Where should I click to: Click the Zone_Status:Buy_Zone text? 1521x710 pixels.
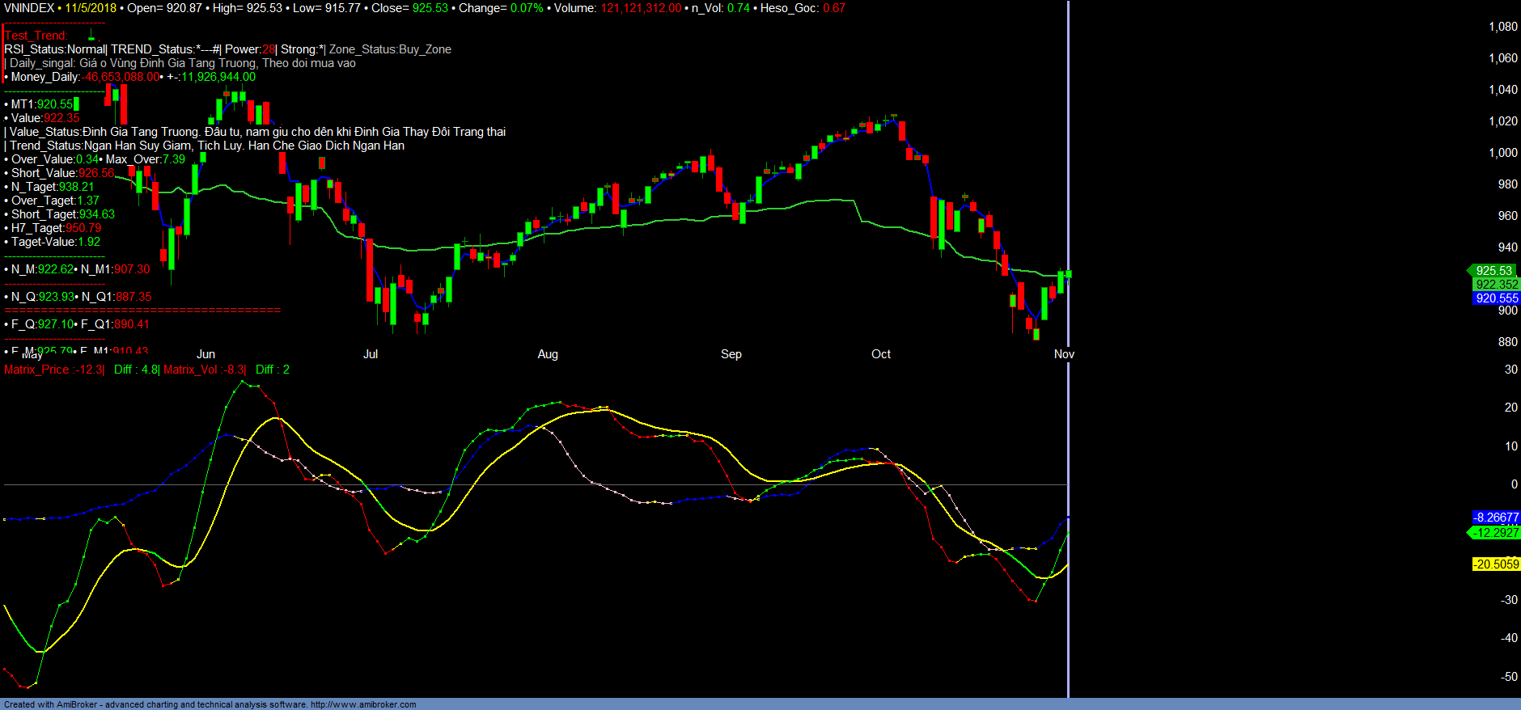click(390, 49)
